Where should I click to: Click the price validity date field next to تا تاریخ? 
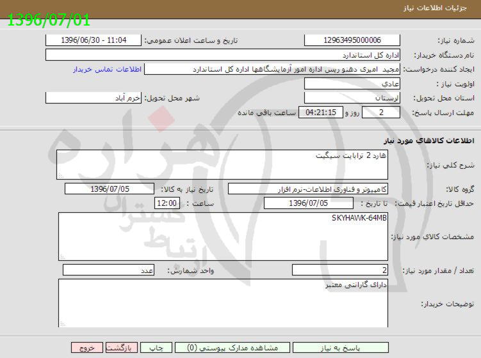coord(309,203)
